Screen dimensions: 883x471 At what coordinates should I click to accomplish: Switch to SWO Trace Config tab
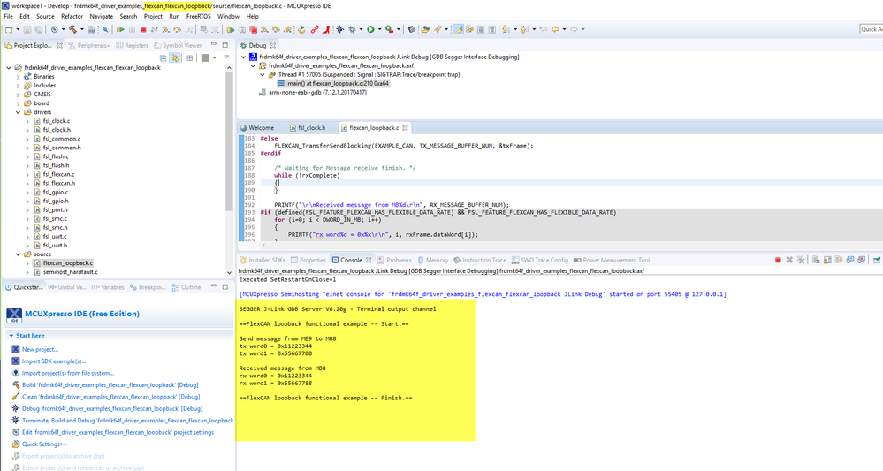[x=540, y=260]
